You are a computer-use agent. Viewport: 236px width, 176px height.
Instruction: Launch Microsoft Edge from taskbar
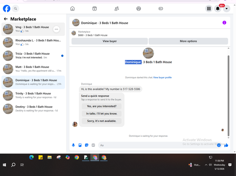[32, 157]
